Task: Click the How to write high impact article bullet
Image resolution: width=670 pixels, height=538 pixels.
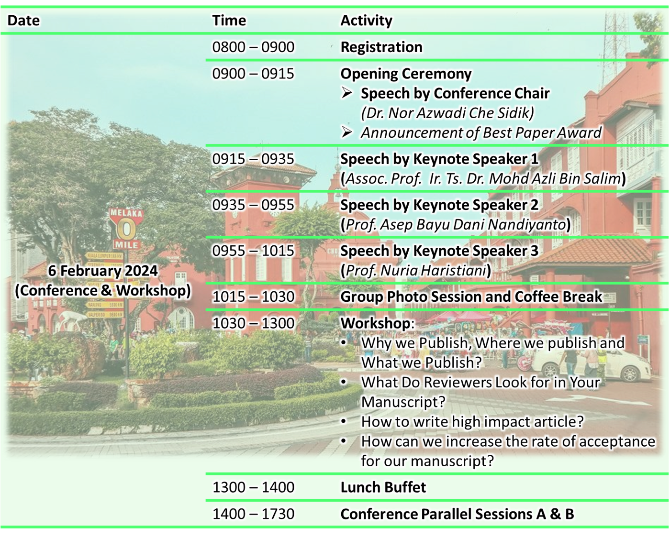Action: point(472,421)
